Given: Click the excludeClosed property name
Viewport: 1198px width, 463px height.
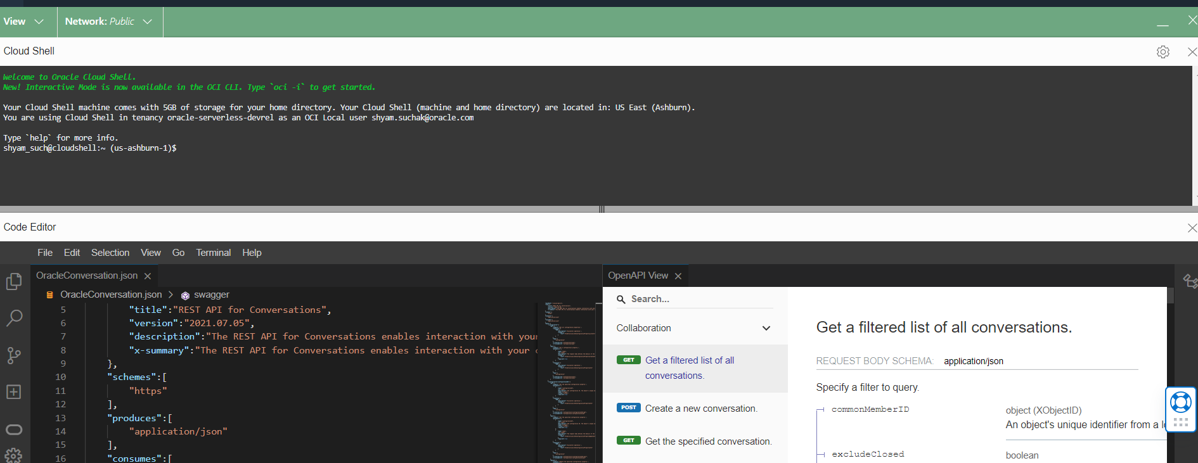Looking at the screenshot, I should tap(868, 454).
